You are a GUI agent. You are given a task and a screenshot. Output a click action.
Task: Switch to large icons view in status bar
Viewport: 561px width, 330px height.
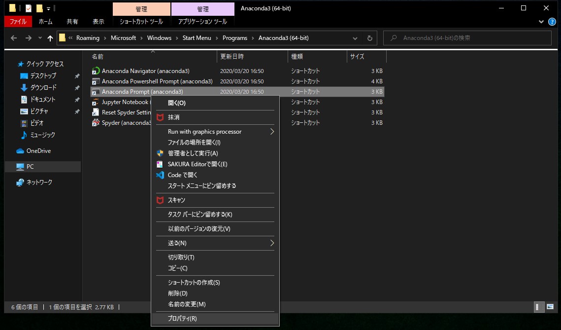pyautogui.click(x=550, y=307)
